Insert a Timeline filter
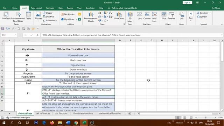The width and height of the screenshot is (224, 126). coord(171,16)
